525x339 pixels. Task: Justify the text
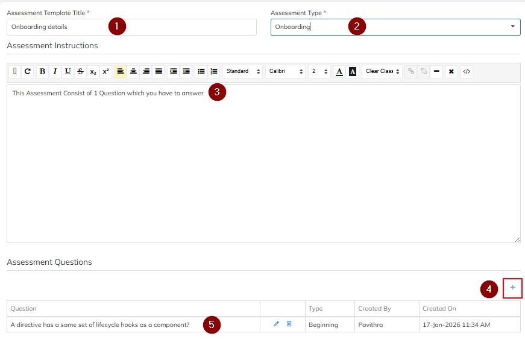click(x=159, y=71)
